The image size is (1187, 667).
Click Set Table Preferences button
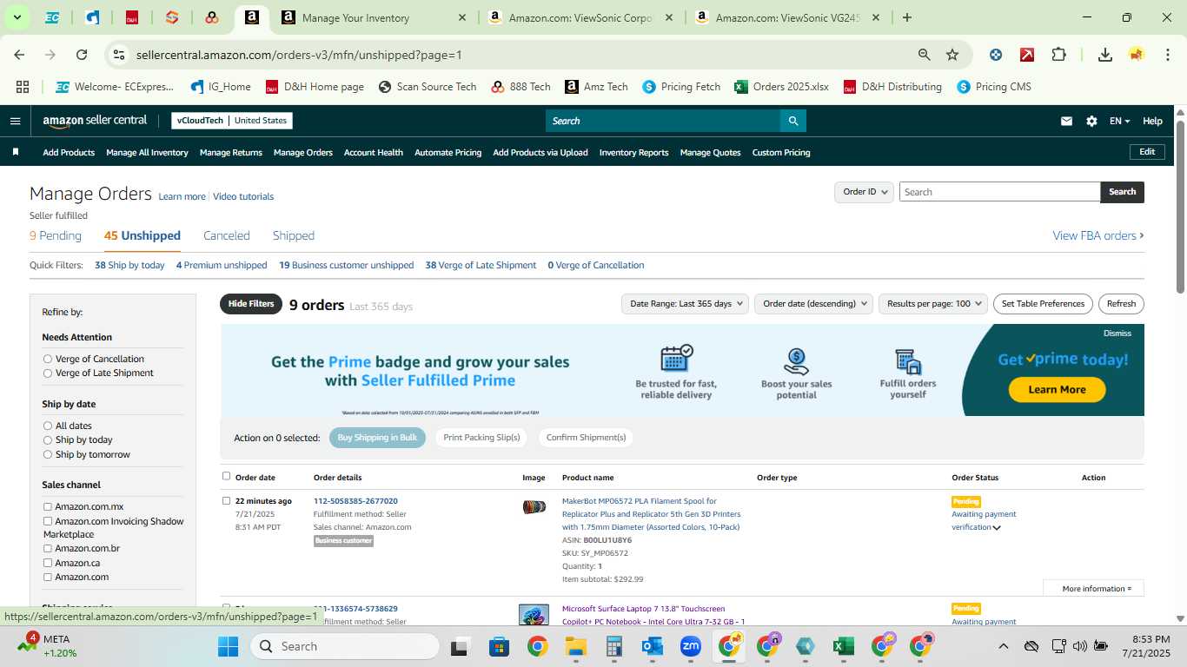point(1043,304)
